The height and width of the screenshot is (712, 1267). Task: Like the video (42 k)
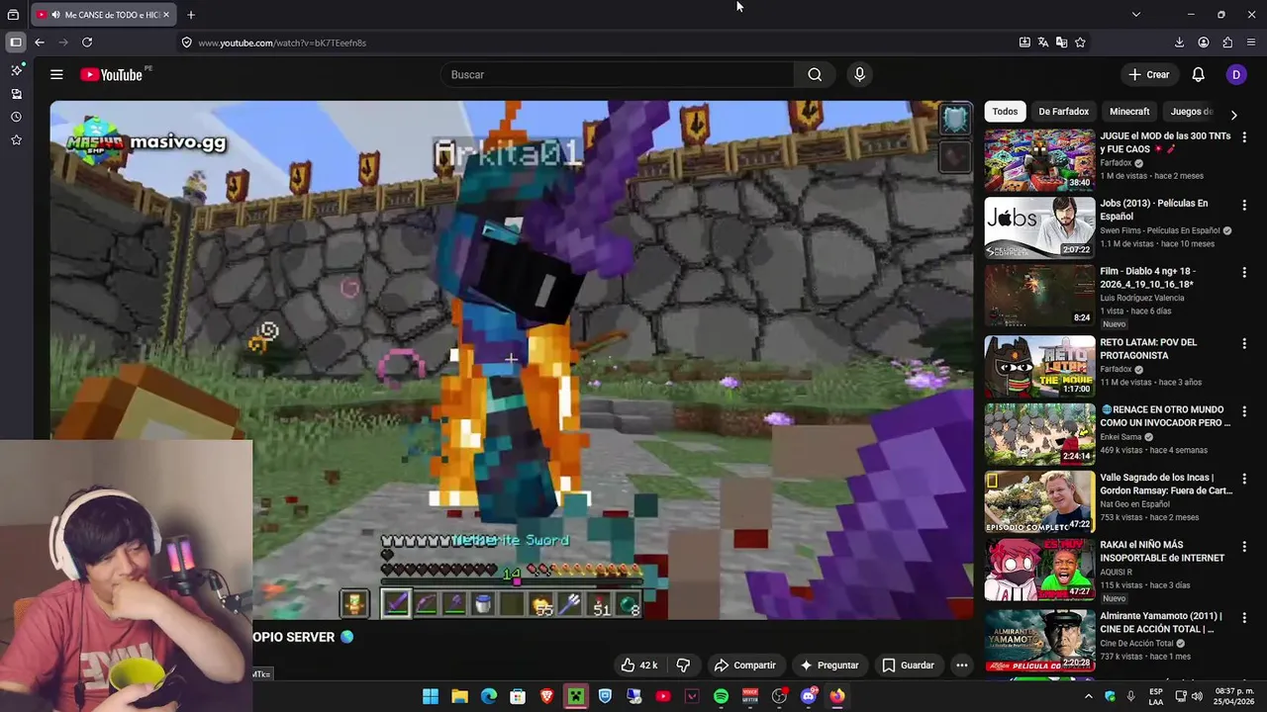tap(639, 666)
